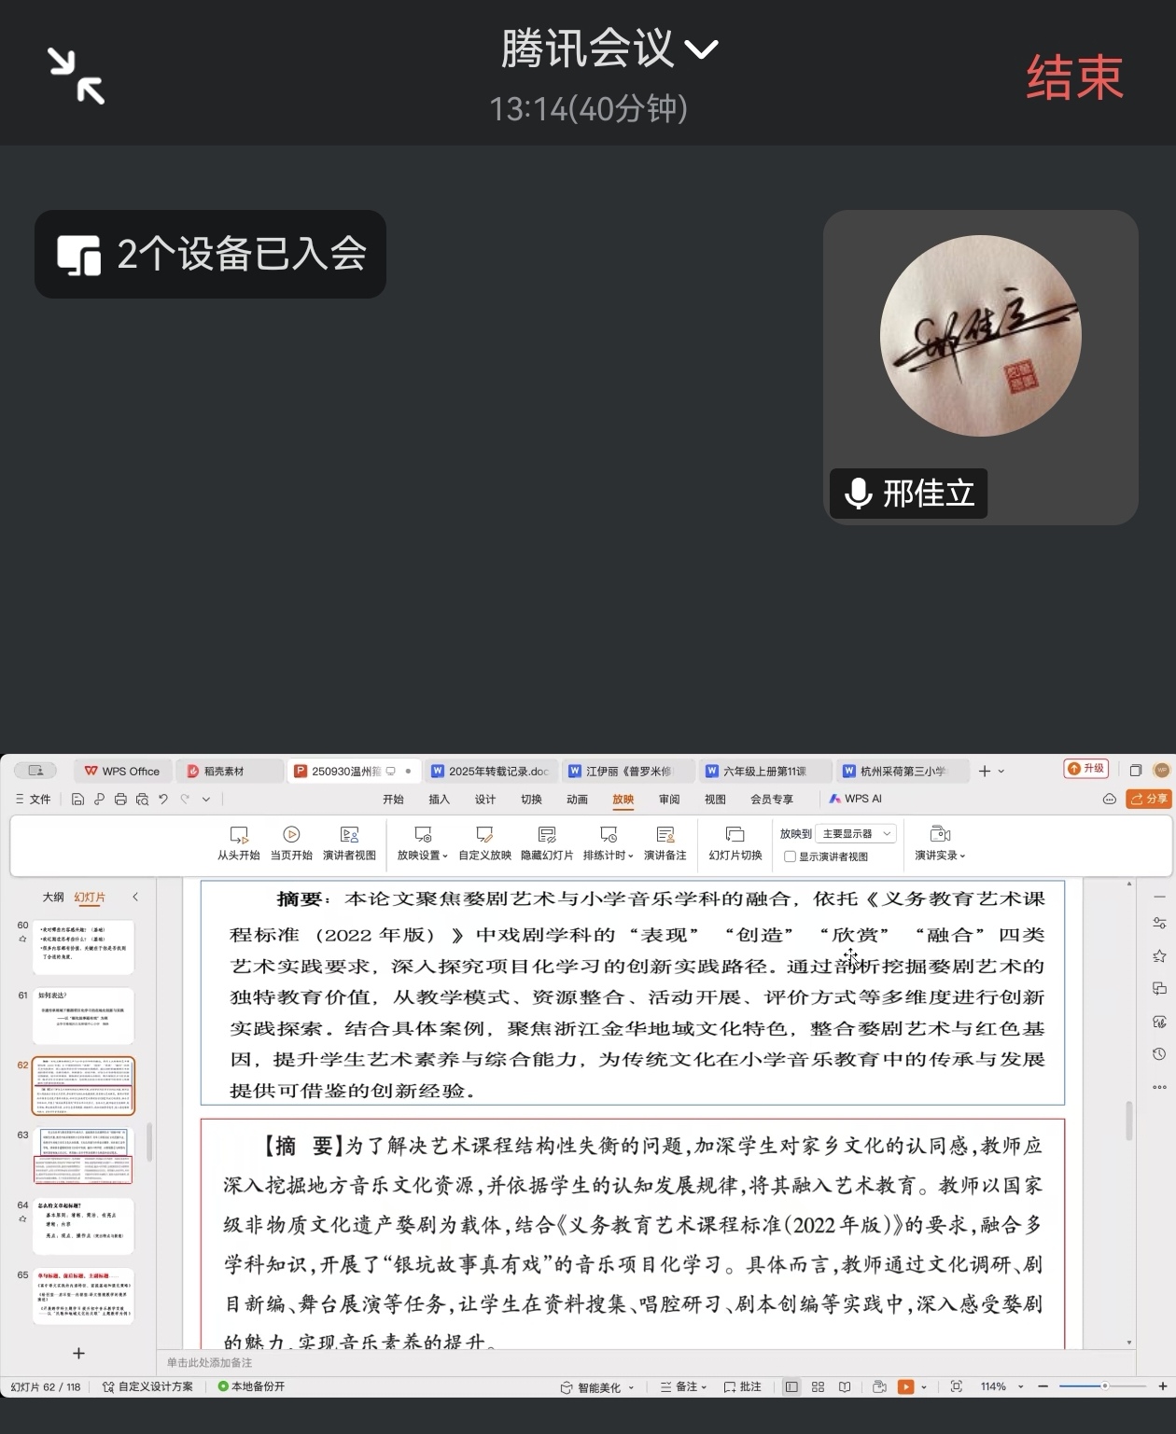Open the 大纲 outline panel tab
The image size is (1176, 1434).
pos(53,898)
